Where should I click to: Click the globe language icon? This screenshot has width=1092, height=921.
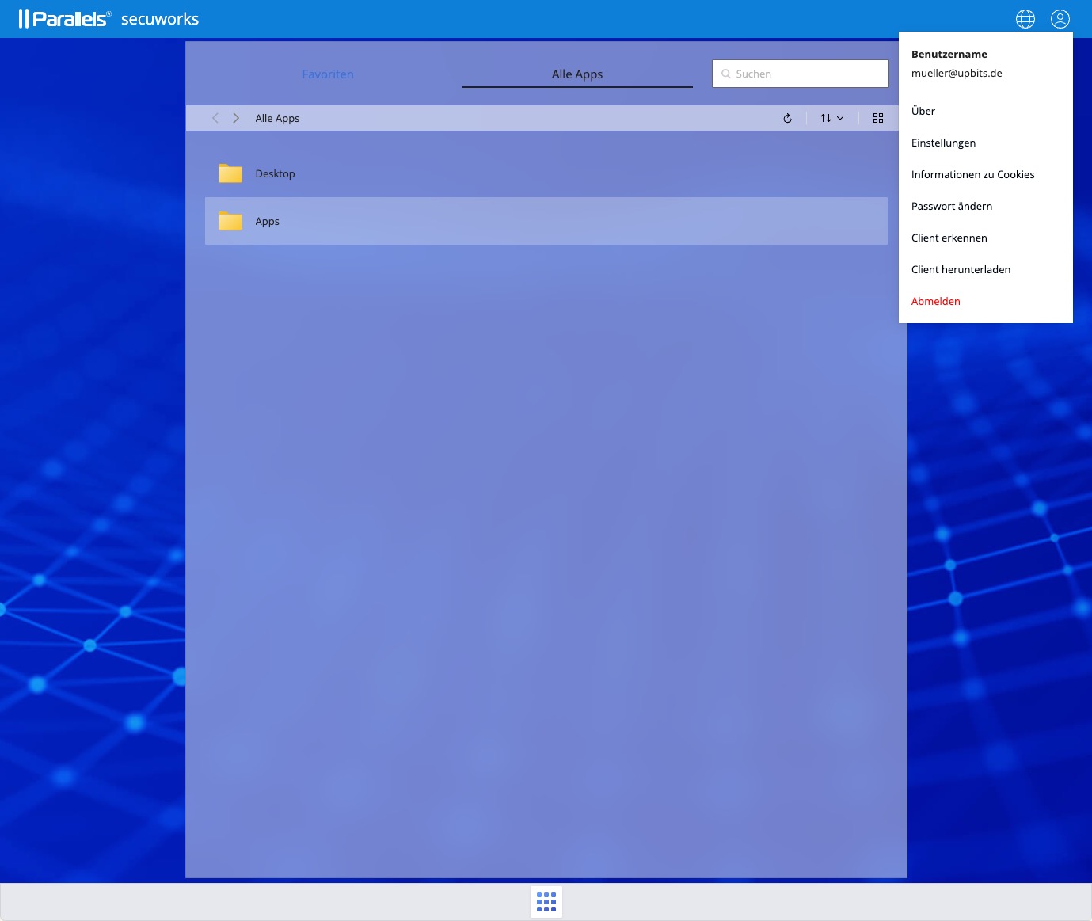pyautogui.click(x=1025, y=19)
